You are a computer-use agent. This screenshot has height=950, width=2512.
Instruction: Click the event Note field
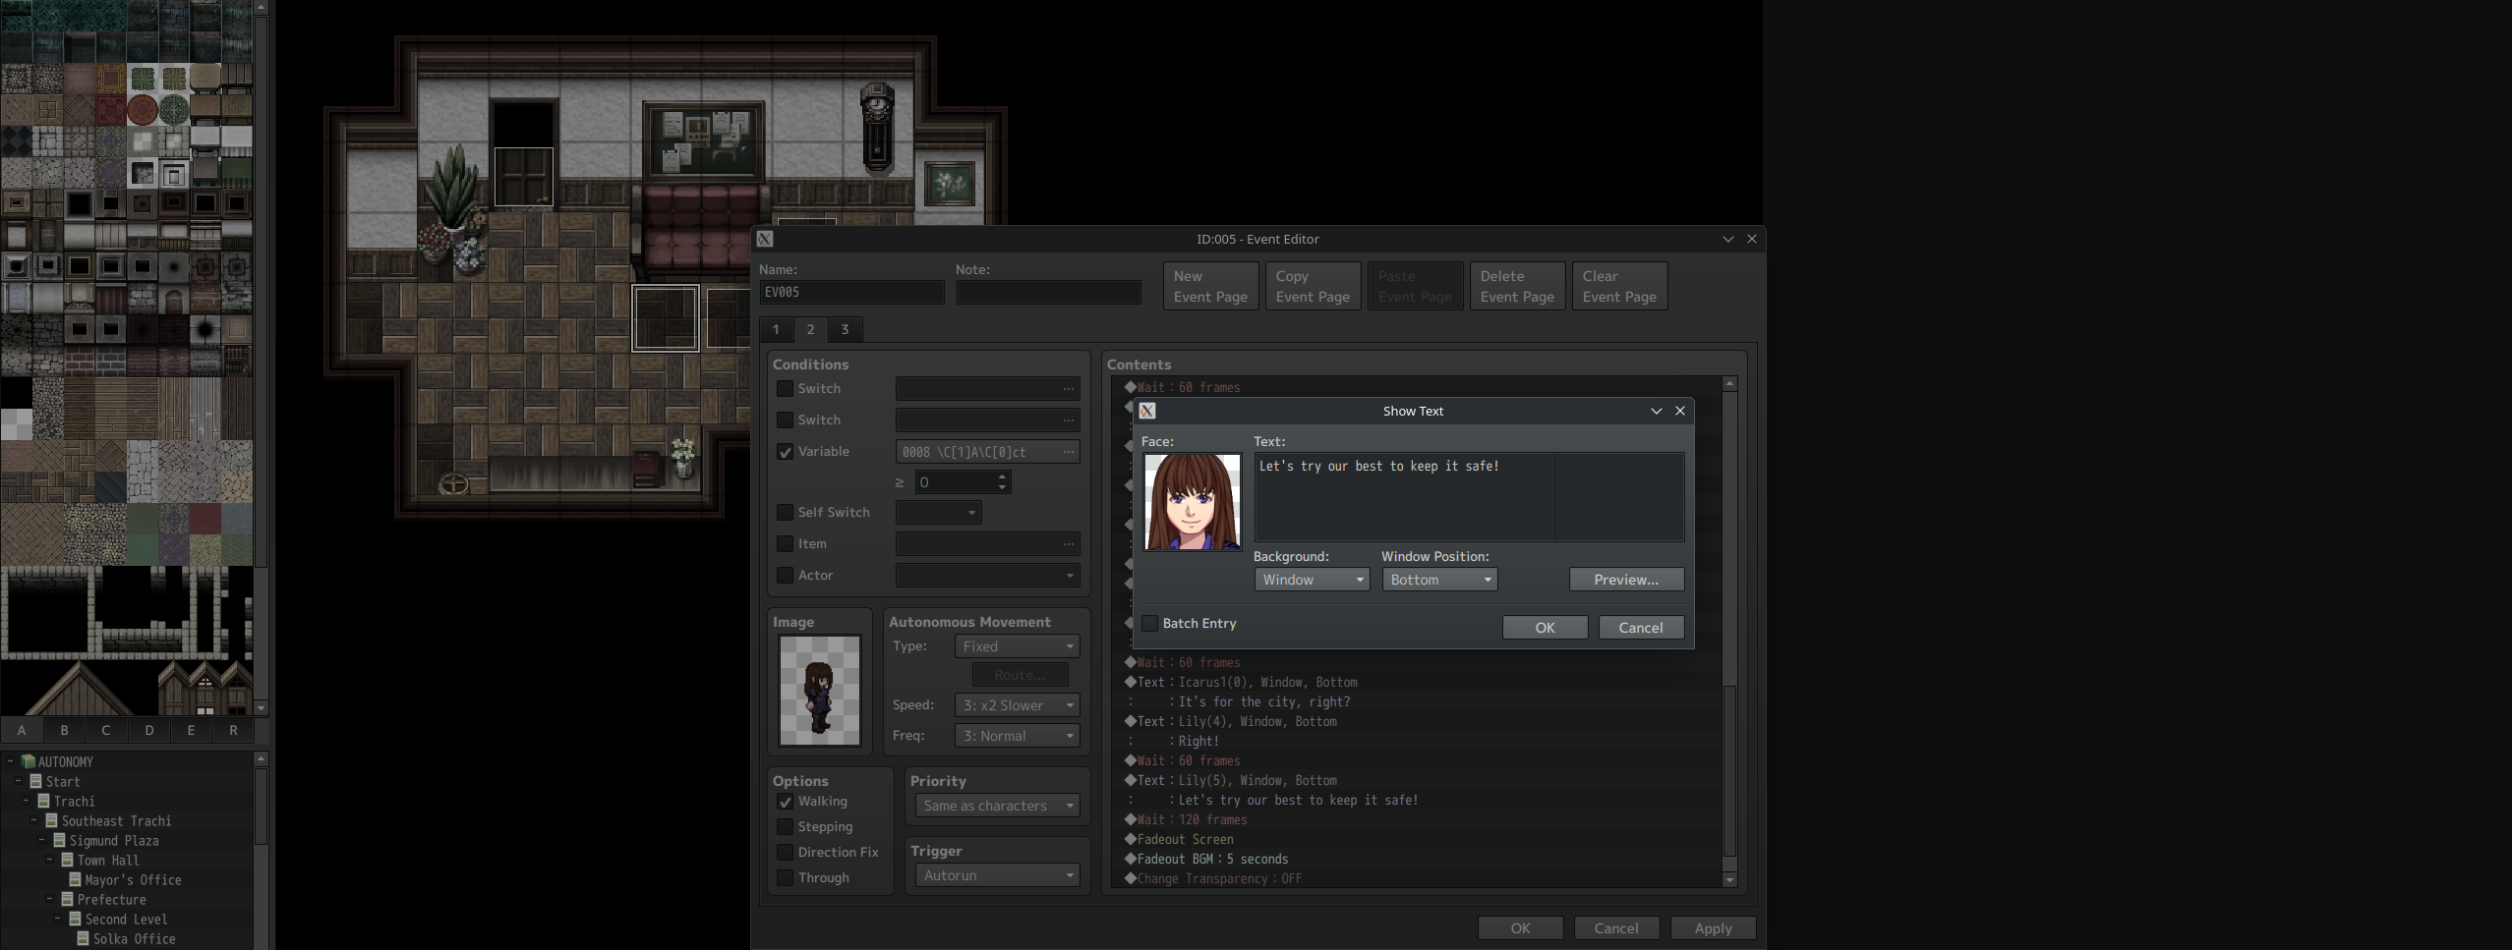point(1048,292)
